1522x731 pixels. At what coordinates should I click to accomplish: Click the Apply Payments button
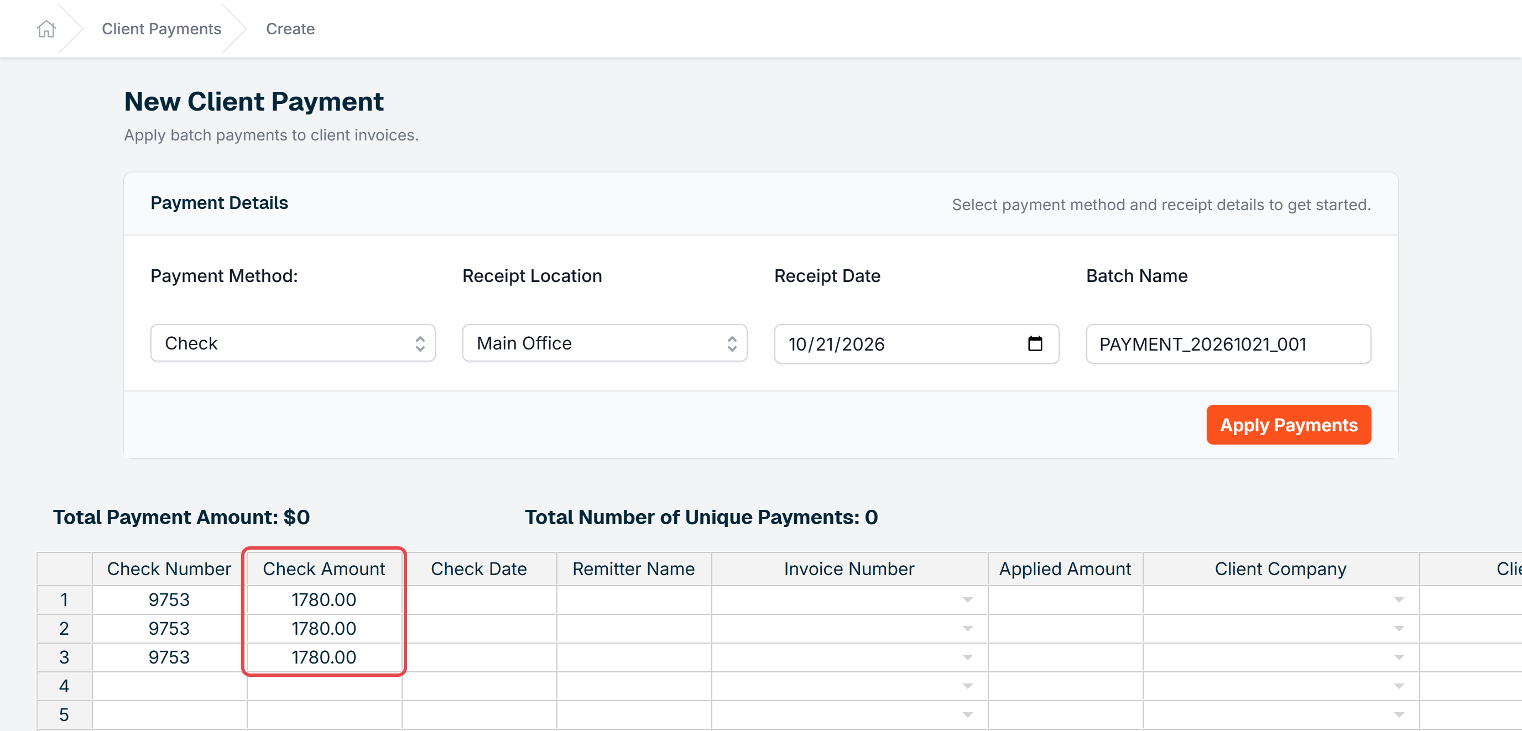[x=1289, y=424]
